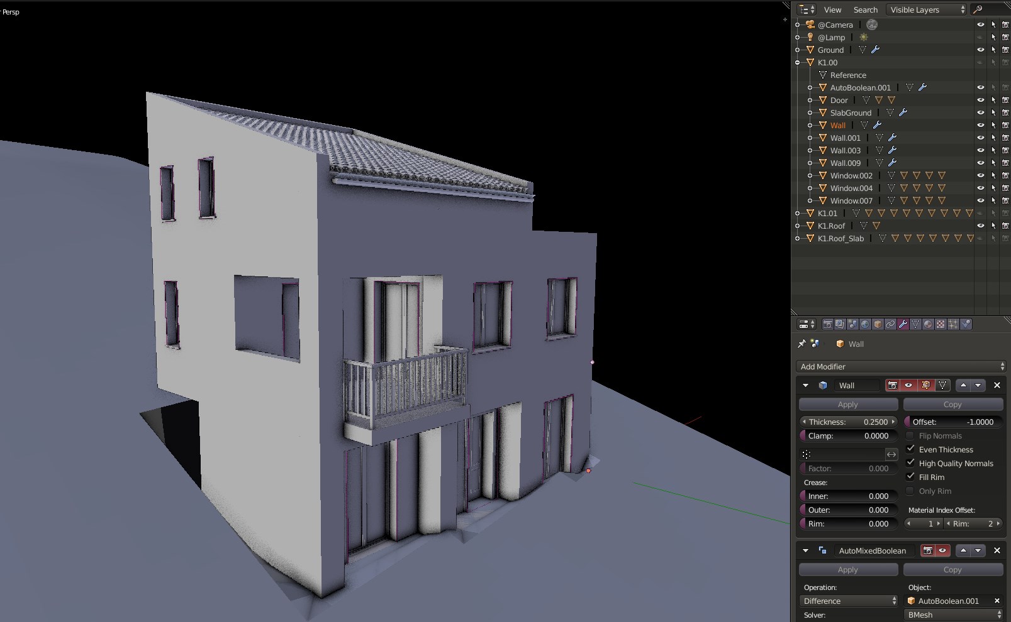This screenshot has width=1011, height=622.
Task: Open the Render Layers properties tab
Action: (840, 324)
